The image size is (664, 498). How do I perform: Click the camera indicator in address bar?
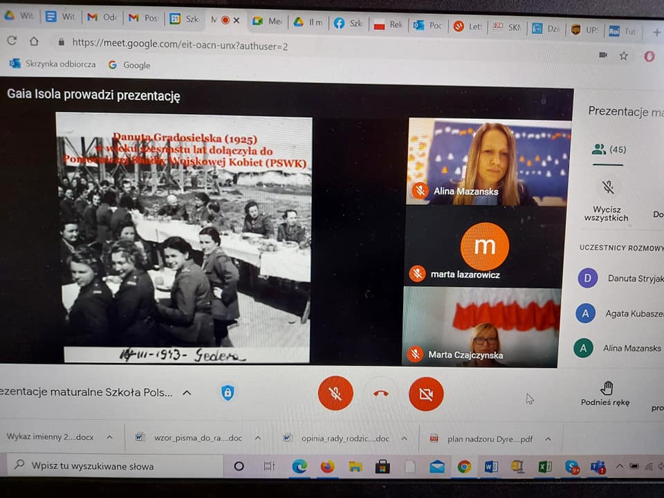602,55
